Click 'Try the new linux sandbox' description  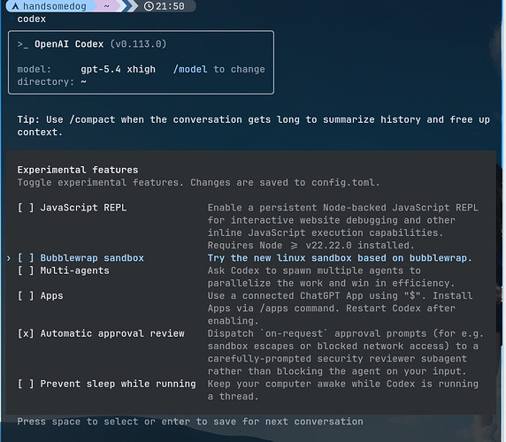pyautogui.click(x=340, y=258)
